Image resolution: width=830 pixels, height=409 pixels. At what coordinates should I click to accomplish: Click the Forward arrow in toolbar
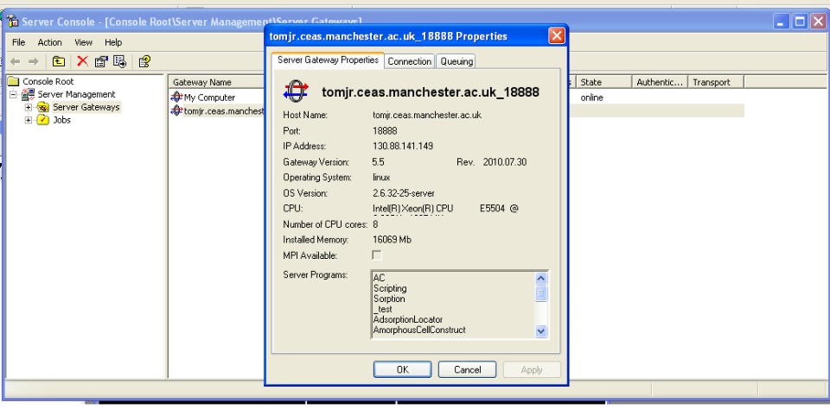tap(34, 62)
